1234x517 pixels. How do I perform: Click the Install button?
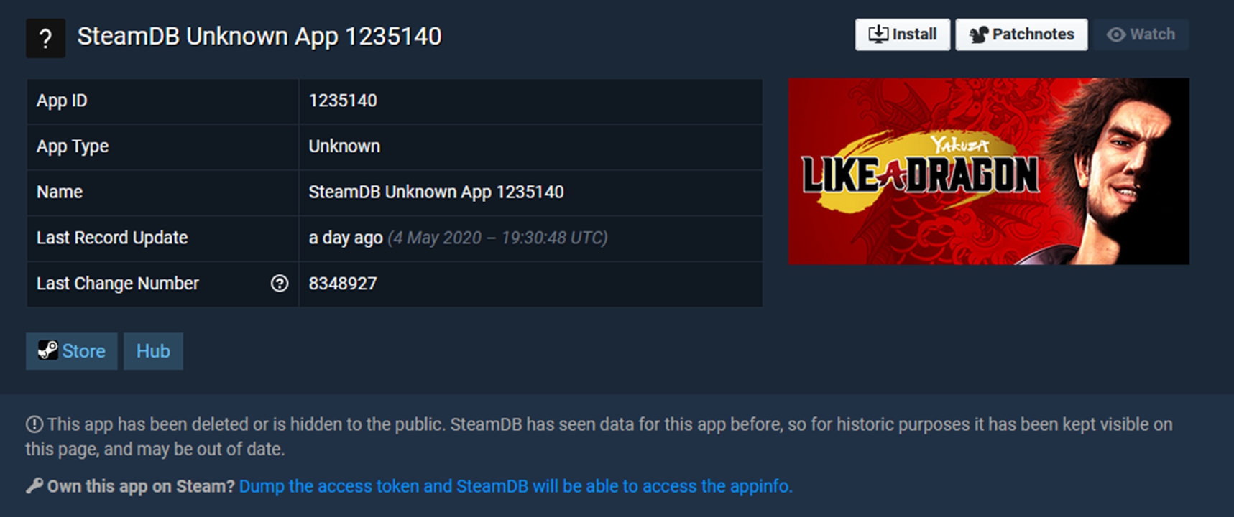902,34
